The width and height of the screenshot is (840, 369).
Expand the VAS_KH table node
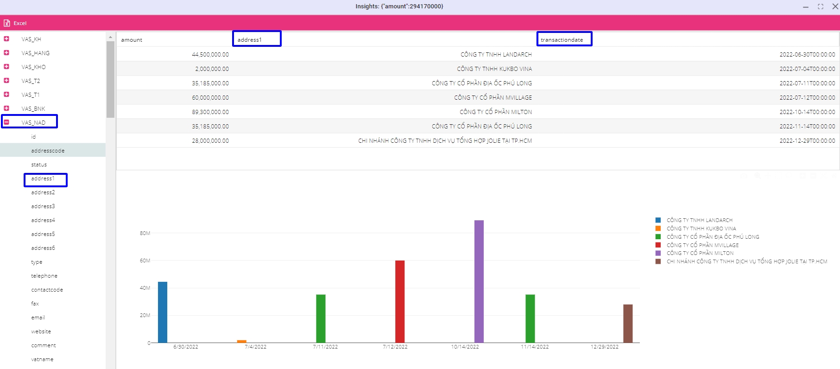coord(6,39)
